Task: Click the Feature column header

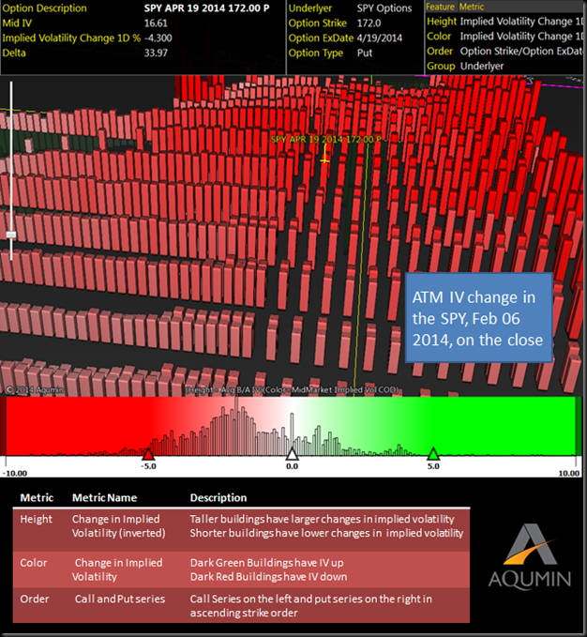Action: (x=440, y=7)
